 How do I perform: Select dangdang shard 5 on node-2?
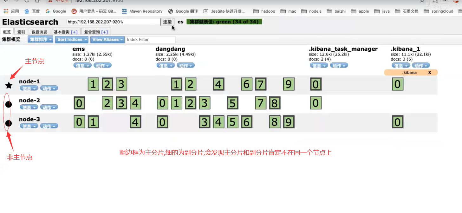[232, 103]
